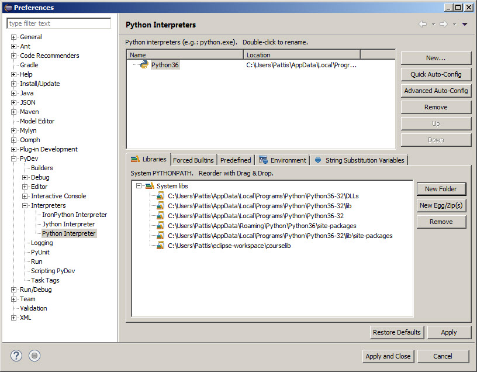The image size is (477, 372).
Task: Click the Help question mark icon
Action: (16, 356)
